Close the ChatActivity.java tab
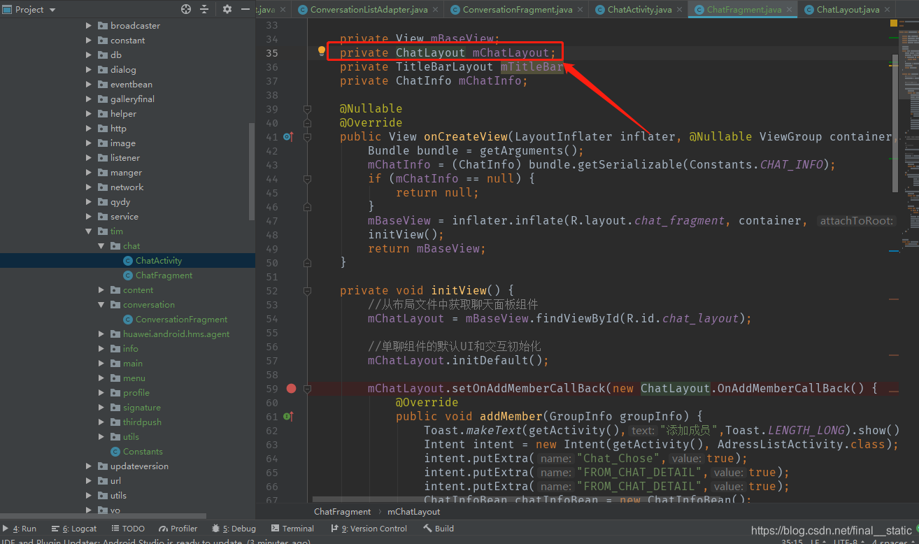 tap(679, 10)
